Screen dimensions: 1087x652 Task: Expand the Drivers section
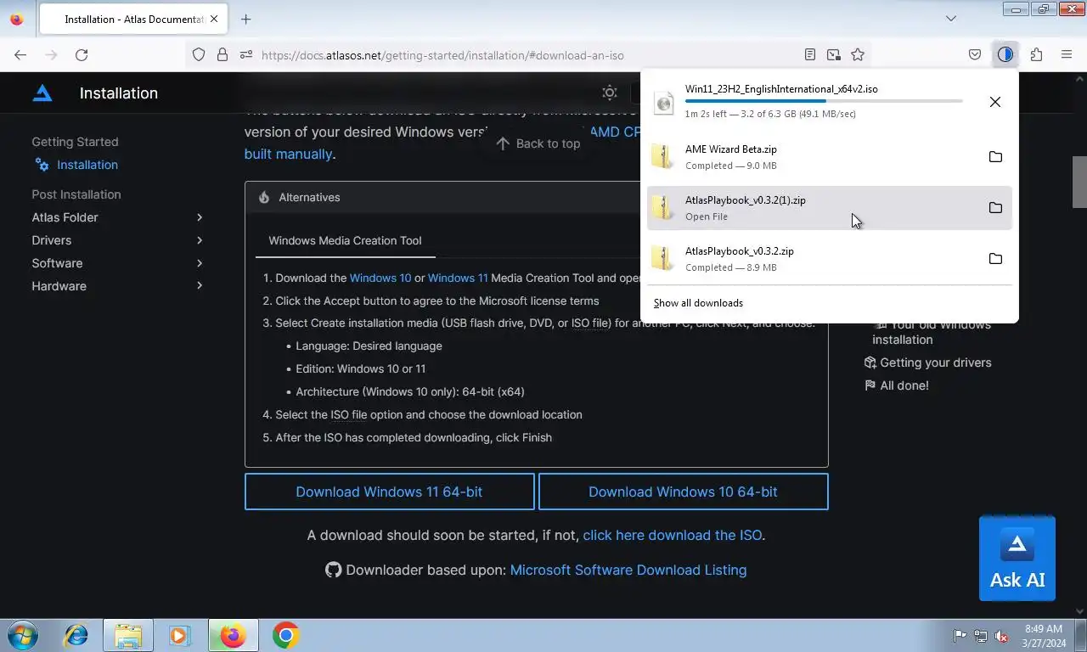click(x=117, y=240)
